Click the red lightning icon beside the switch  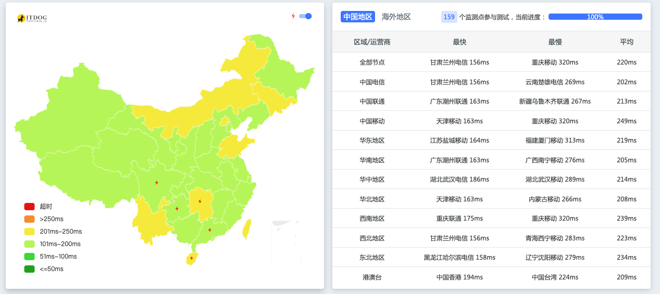click(x=293, y=16)
